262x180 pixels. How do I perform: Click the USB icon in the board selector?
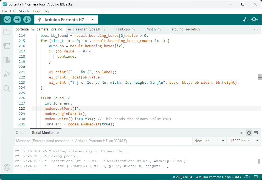point(40,19)
